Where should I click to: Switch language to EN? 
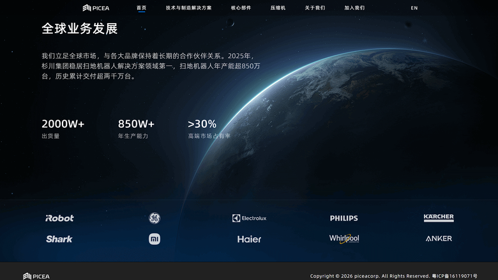click(414, 8)
